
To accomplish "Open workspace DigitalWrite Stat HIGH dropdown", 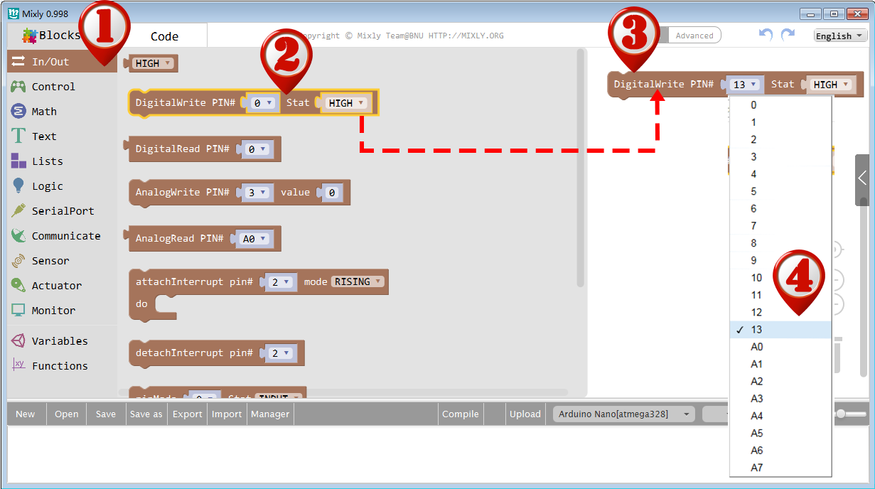I will click(831, 85).
